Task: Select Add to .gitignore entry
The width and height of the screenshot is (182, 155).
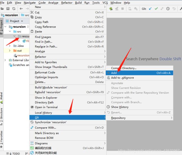Action: click(139, 78)
